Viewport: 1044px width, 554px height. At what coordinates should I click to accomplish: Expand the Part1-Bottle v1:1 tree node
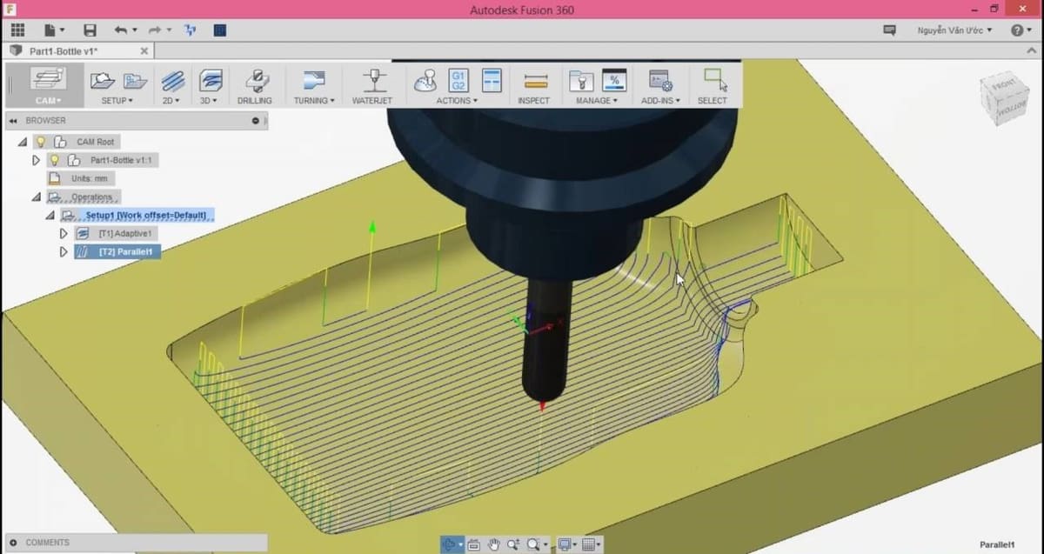click(x=36, y=161)
